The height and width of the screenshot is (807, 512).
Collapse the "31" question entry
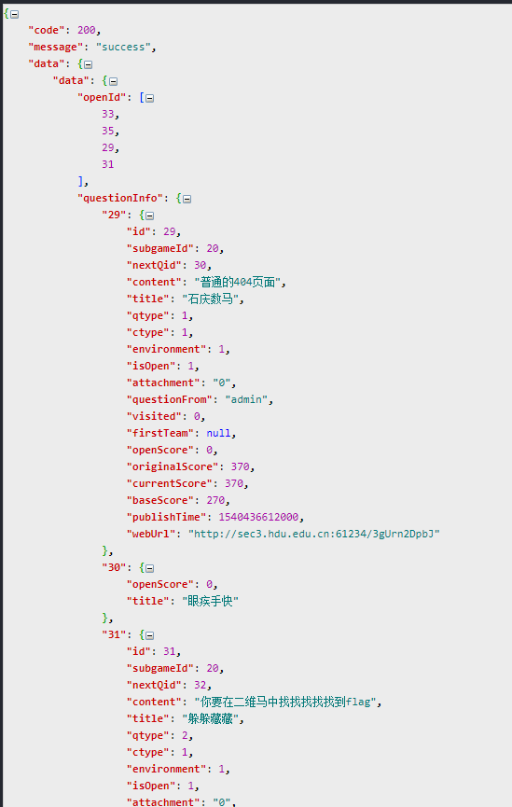tap(150, 635)
